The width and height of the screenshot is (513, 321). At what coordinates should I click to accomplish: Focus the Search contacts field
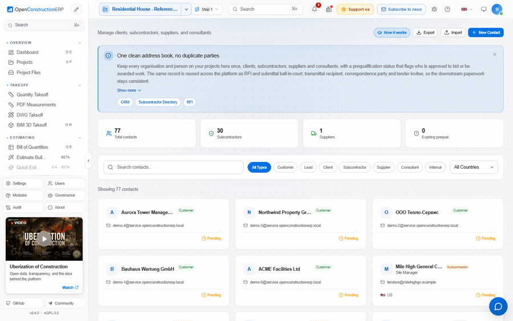173,167
